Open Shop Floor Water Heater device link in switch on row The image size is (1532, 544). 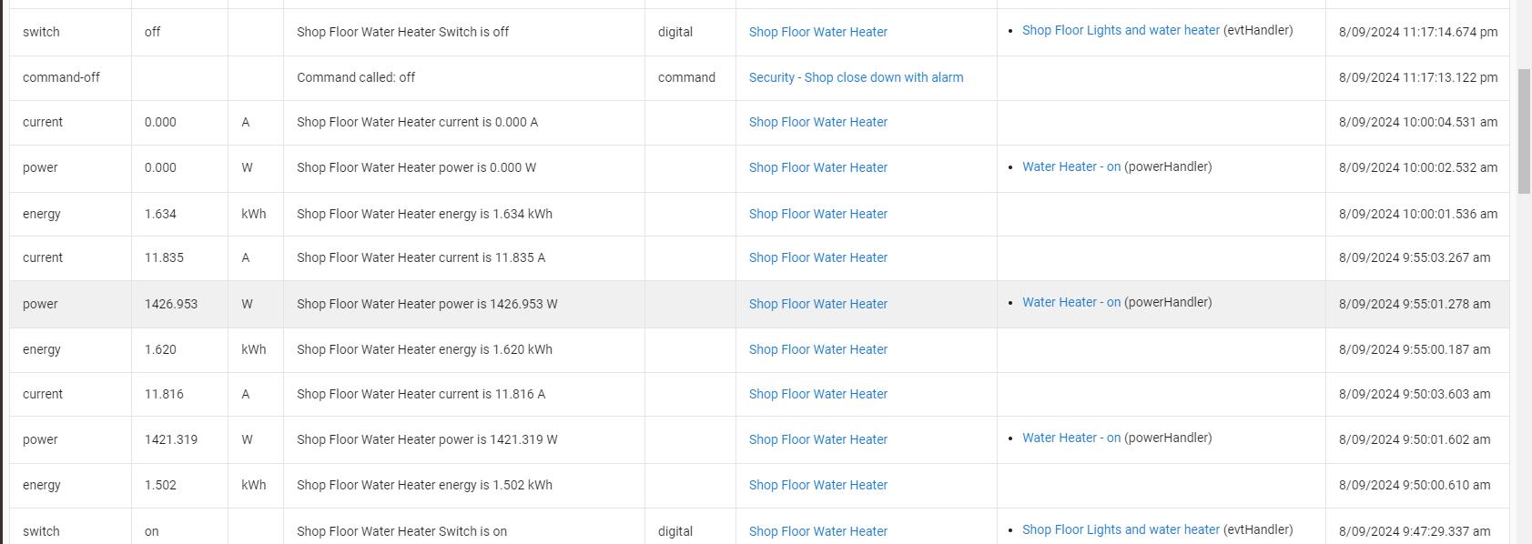(x=817, y=531)
